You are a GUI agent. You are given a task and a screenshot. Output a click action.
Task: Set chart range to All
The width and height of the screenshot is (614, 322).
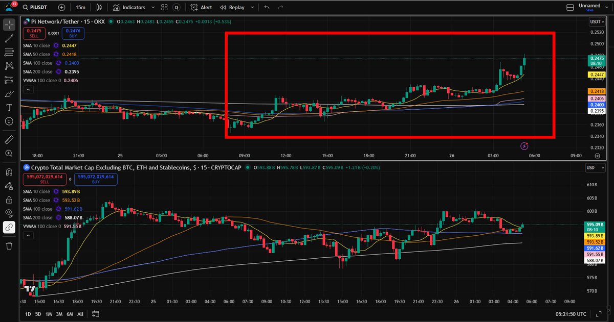click(x=80, y=314)
